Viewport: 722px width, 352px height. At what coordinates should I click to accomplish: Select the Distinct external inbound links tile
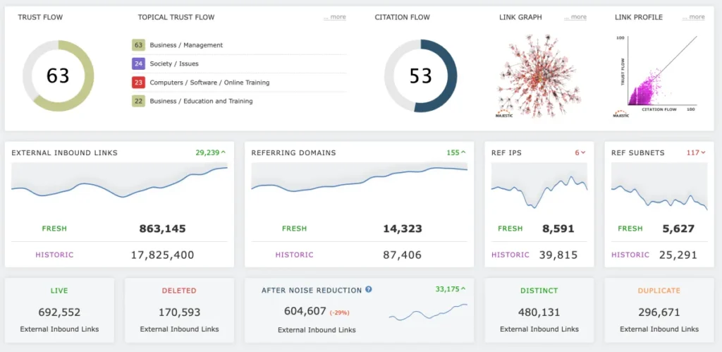[539, 310]
